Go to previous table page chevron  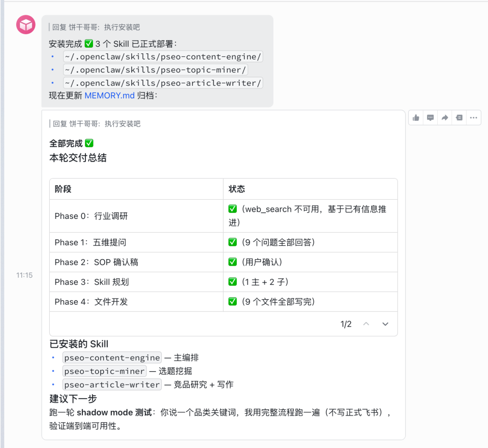366,324
